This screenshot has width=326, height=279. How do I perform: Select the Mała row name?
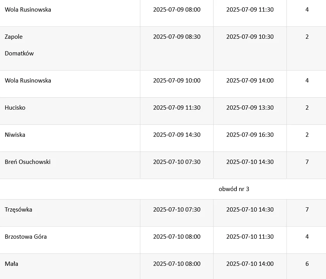(x=12, y=264)
